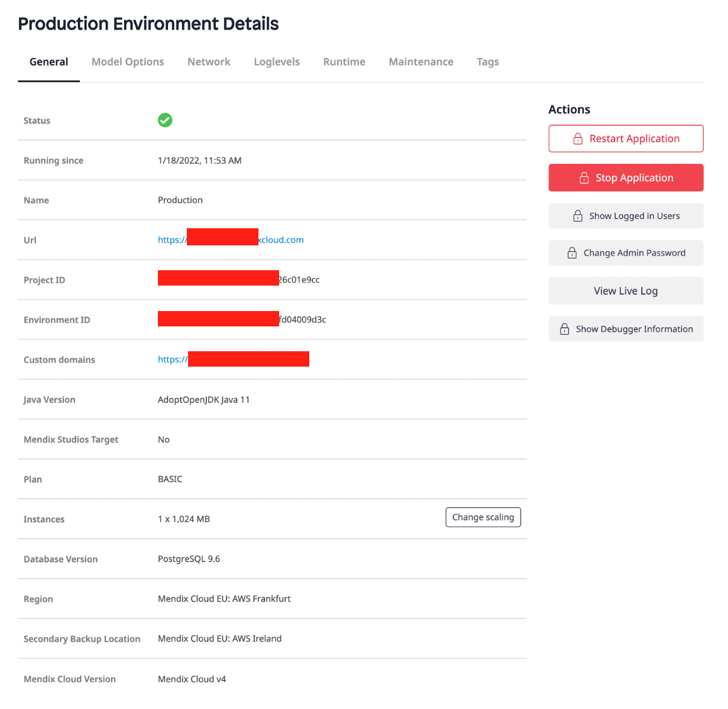Image resolution: width=728 pixels, height=709 pixels.
Task: Click the Java Version label
Action: point(50,400)
